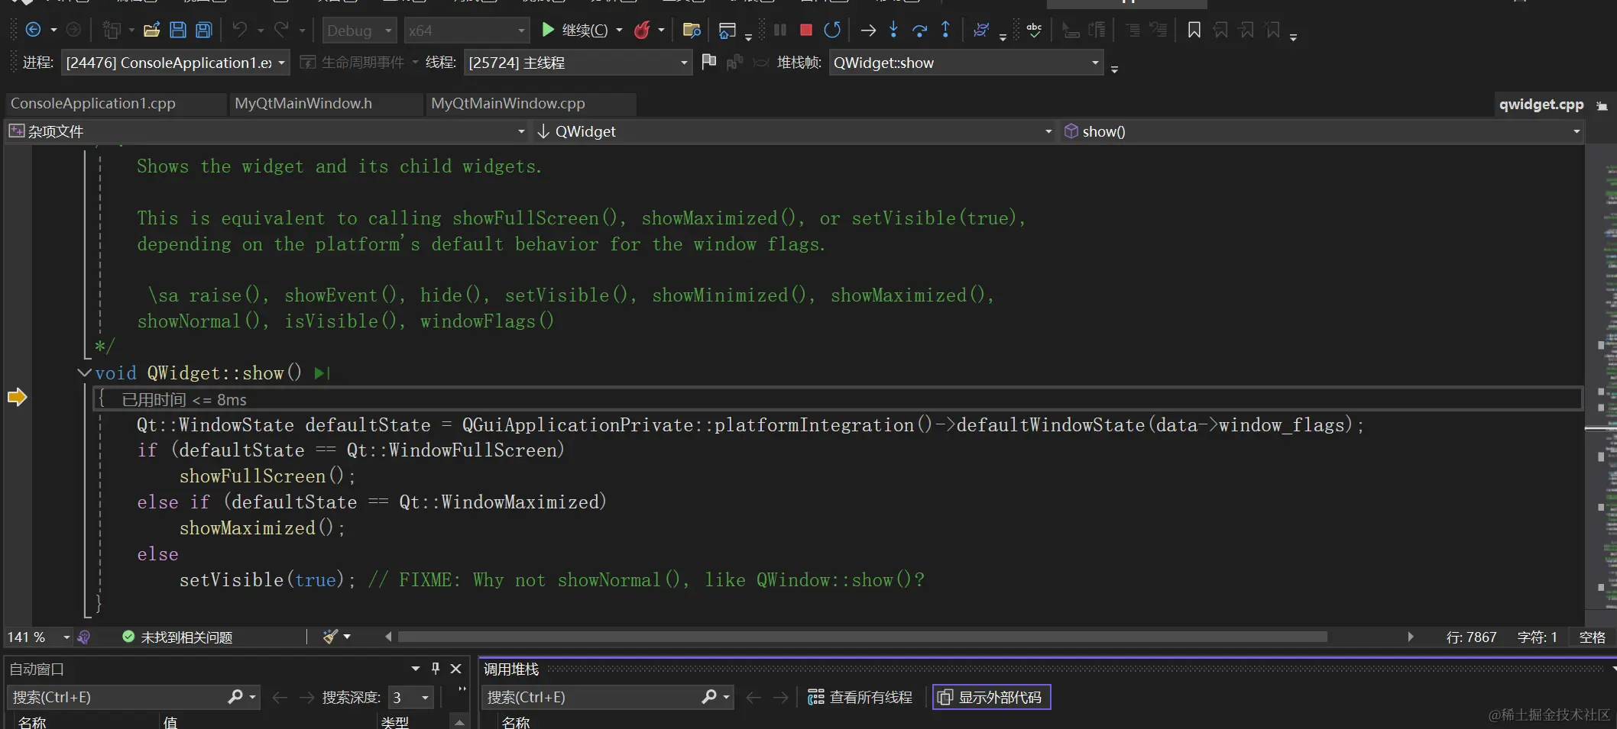
Task: Open Autos window options dropdown arrow
Action: pyautogui.click(x=415, y=669)
